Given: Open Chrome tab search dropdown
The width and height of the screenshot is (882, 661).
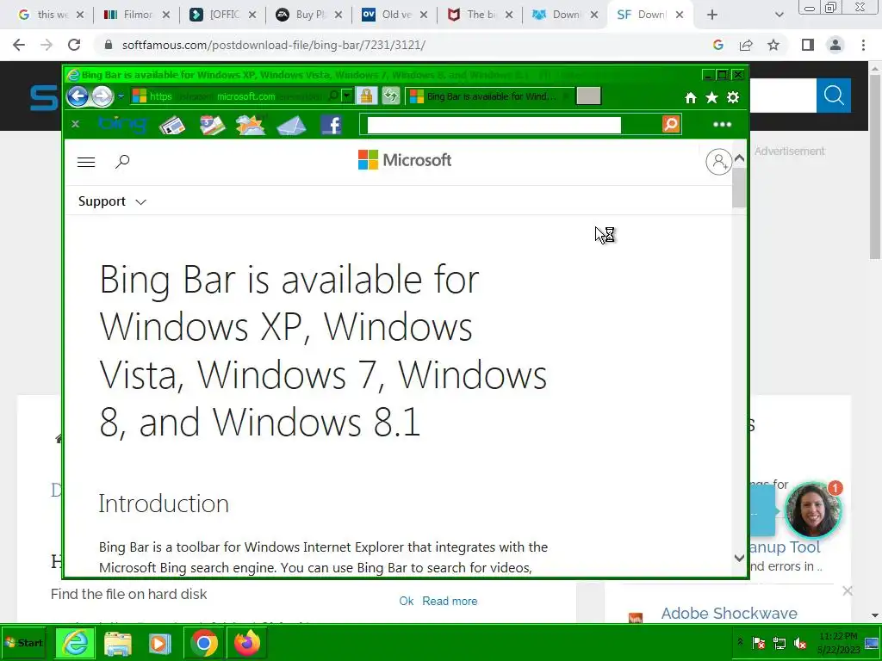Looking at the screenshot, I should pyautogui.click(x=779, y=15).
